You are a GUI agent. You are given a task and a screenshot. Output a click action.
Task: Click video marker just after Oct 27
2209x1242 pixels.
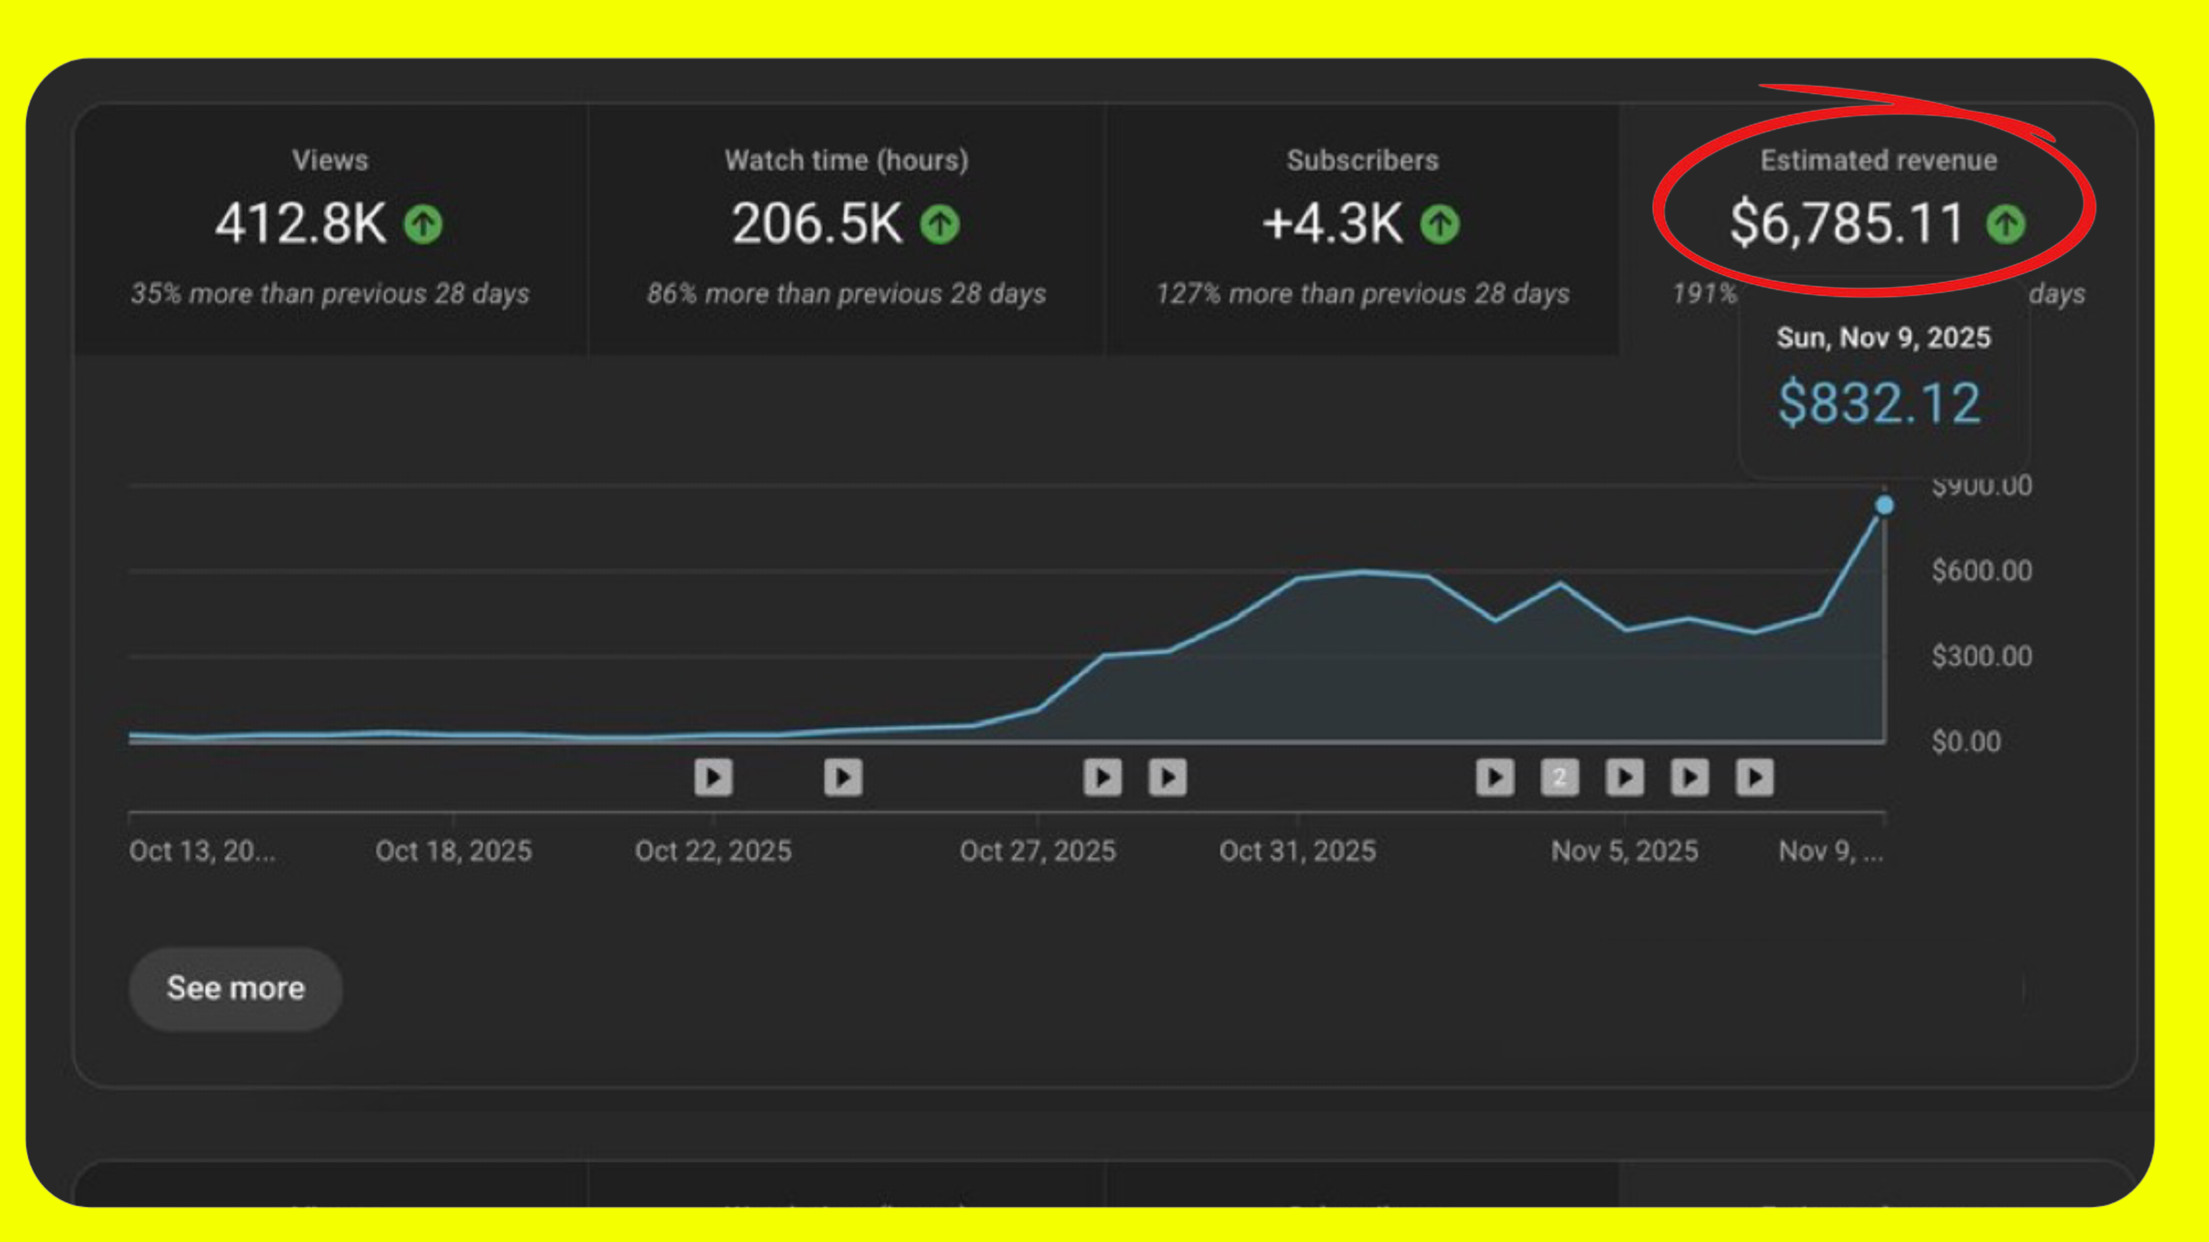click(1102, 777)
